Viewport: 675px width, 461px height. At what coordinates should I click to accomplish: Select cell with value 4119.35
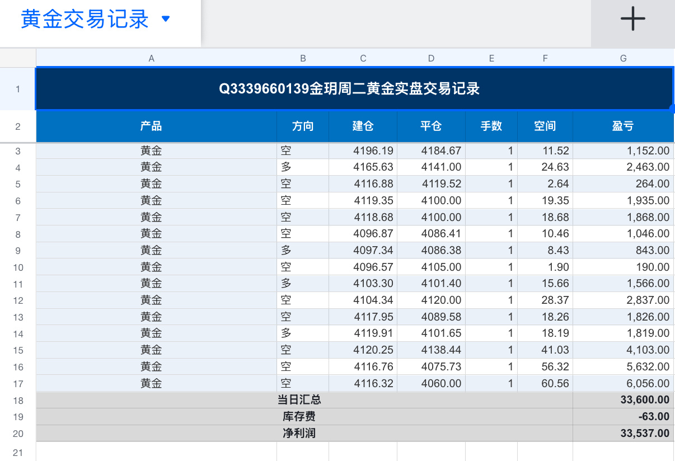[363, 200]
